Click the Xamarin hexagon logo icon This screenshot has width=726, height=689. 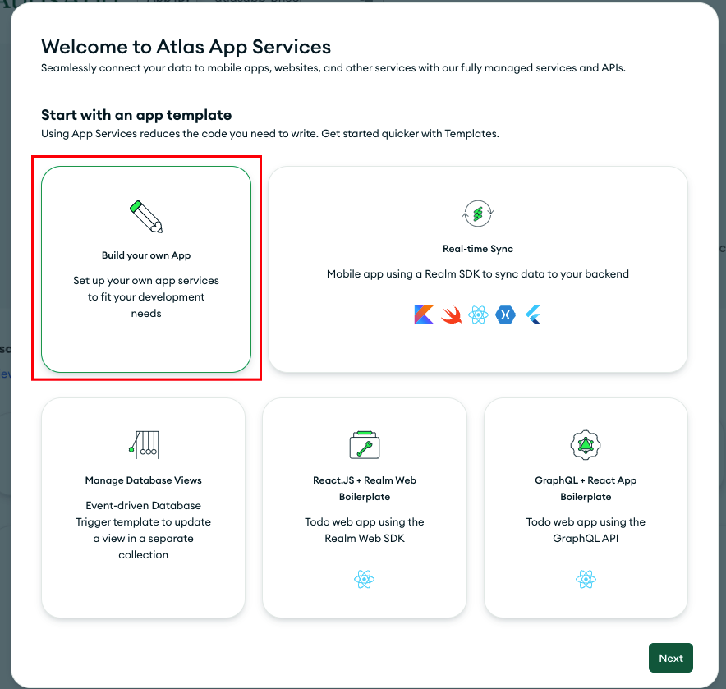[x=505, y=315]
